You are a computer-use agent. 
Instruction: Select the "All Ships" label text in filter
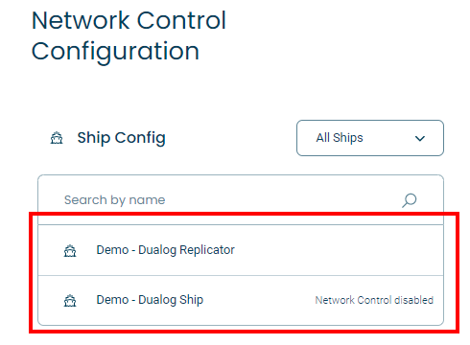340,138
